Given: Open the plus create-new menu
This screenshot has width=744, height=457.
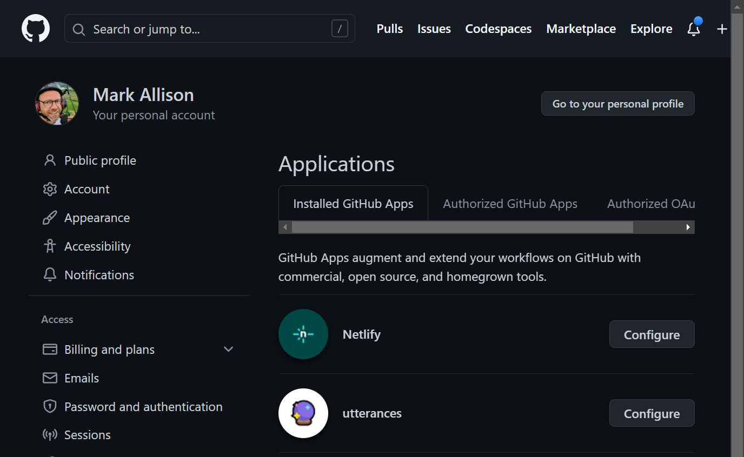Looking at the screenshot, I should 722,29.
